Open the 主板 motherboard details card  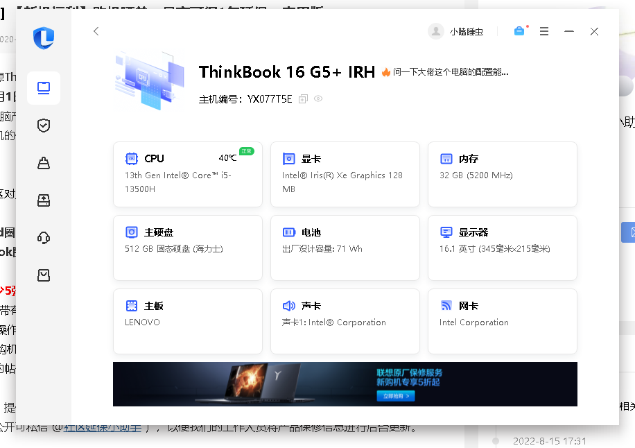pos(188,321)
